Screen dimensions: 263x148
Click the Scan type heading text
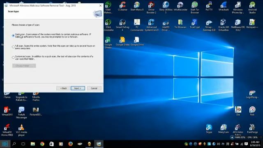[x=14, y=12]
